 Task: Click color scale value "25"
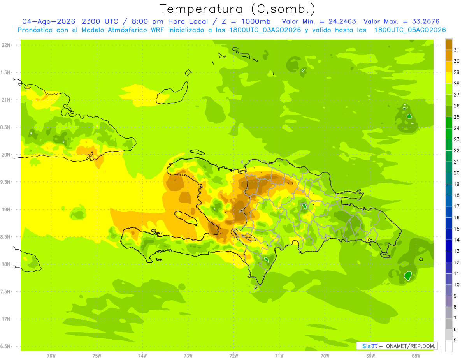[x=457, y=117]
